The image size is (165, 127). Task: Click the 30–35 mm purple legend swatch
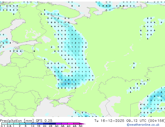pyautogui.click(x=58, y=124)
